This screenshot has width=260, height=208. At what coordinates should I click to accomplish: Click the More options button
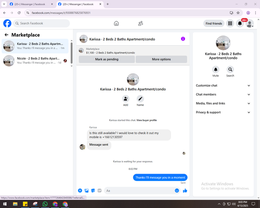click(161, 59)
